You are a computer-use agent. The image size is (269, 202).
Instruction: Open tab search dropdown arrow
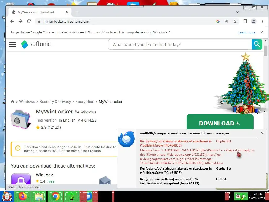(237, 12)
